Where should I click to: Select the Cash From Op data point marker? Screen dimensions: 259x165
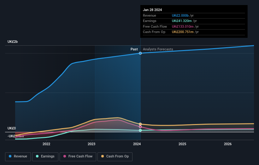point(140,124)
